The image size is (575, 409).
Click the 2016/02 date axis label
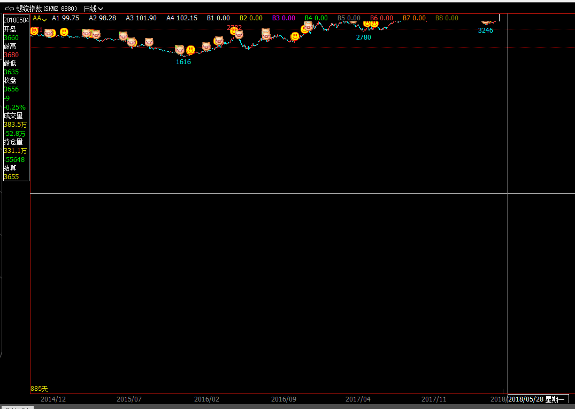pyautogui.click(x=206, y=399)
